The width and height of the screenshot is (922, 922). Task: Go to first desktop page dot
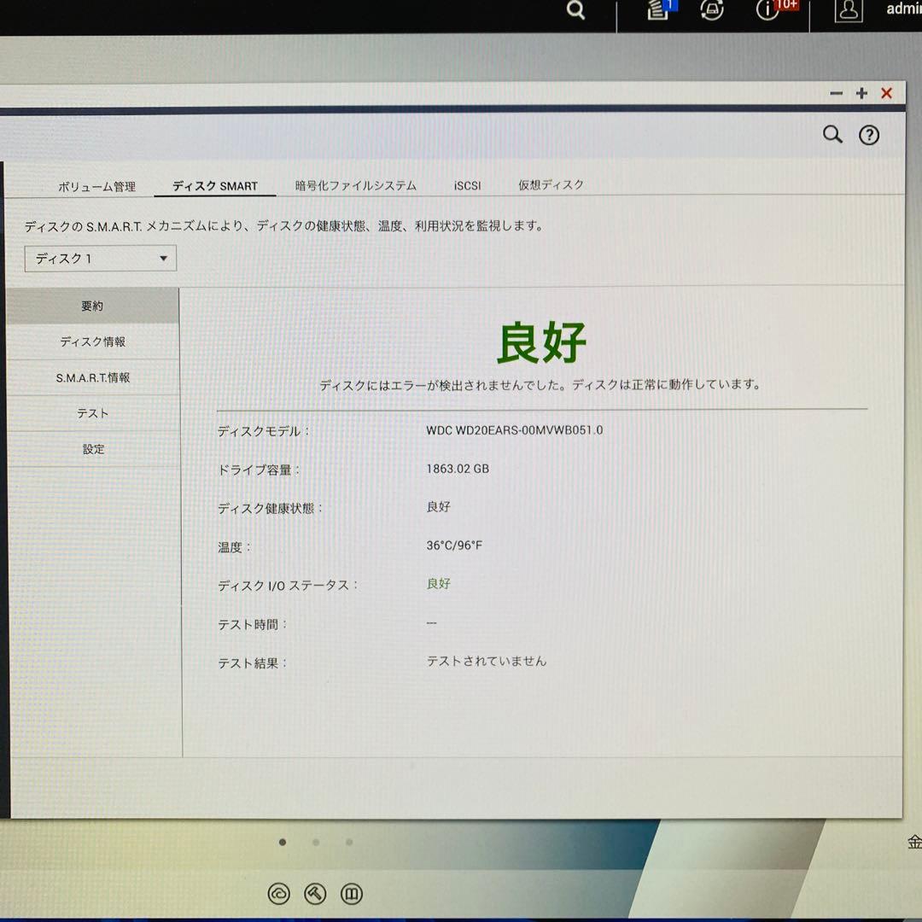pos(283,842)
